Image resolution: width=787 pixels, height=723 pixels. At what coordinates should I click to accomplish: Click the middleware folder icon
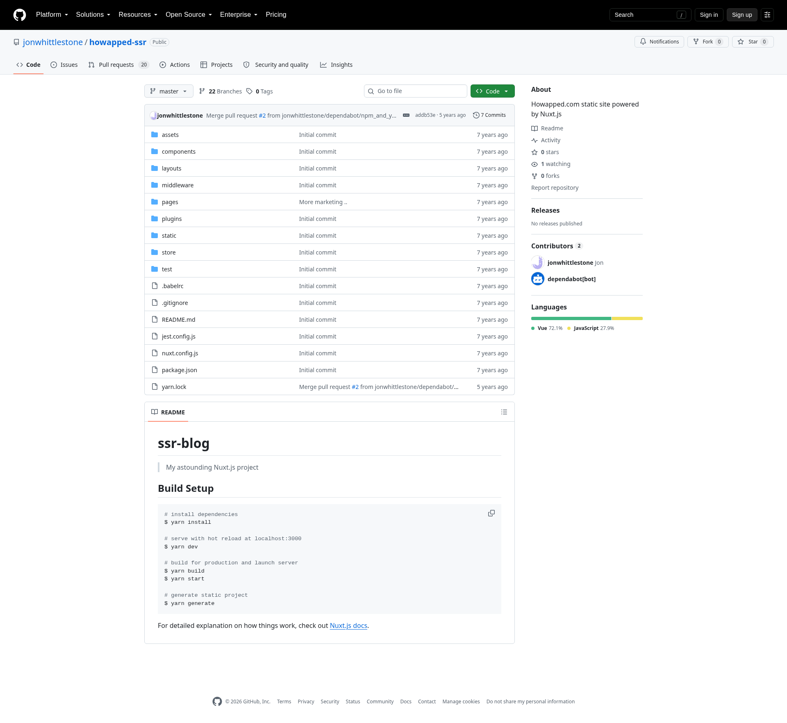pos(155,185)
